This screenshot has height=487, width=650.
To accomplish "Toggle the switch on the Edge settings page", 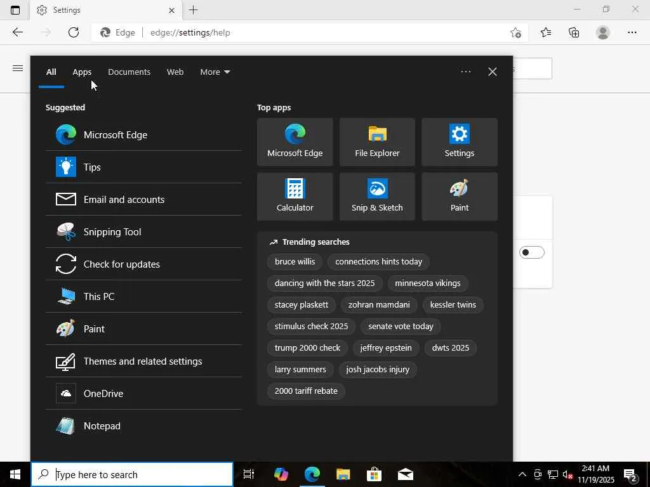I will tap(531, 252).
